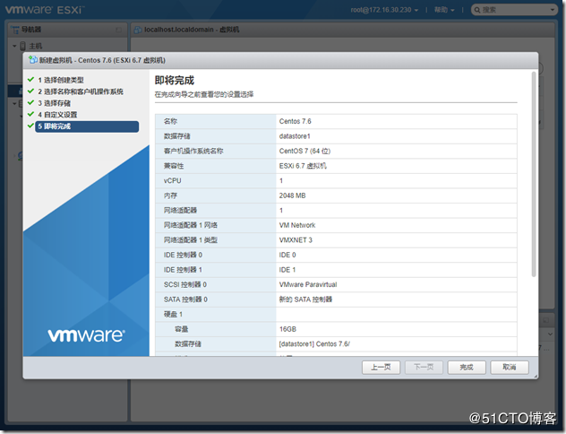
Task: Click the 网络适配器 1 类型 label
Action: (x=191, y=240)
